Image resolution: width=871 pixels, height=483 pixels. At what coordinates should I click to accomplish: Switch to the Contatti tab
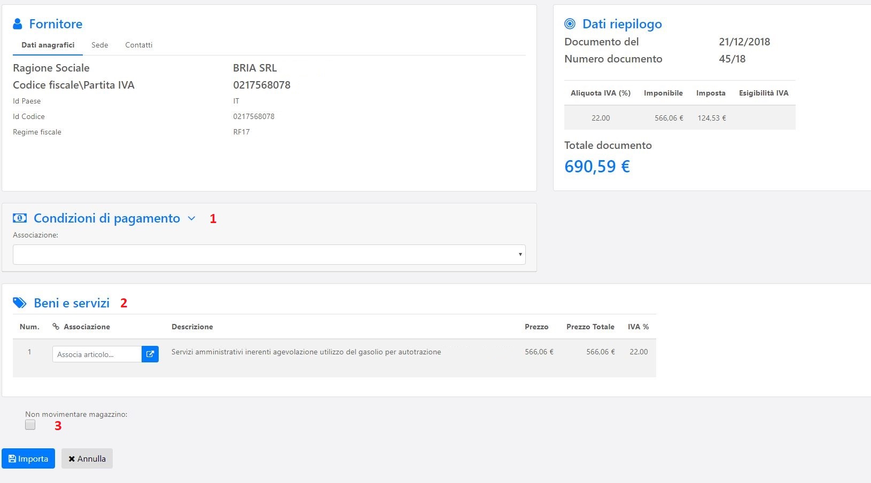coord(139,45)
